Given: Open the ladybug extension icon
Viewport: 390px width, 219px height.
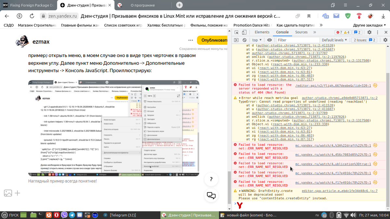Looking at the screenshot, I should (370, 16).
